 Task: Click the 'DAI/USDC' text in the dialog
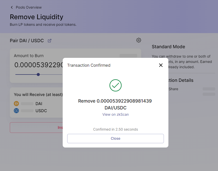pyautogui.click(x=115, y=108)
